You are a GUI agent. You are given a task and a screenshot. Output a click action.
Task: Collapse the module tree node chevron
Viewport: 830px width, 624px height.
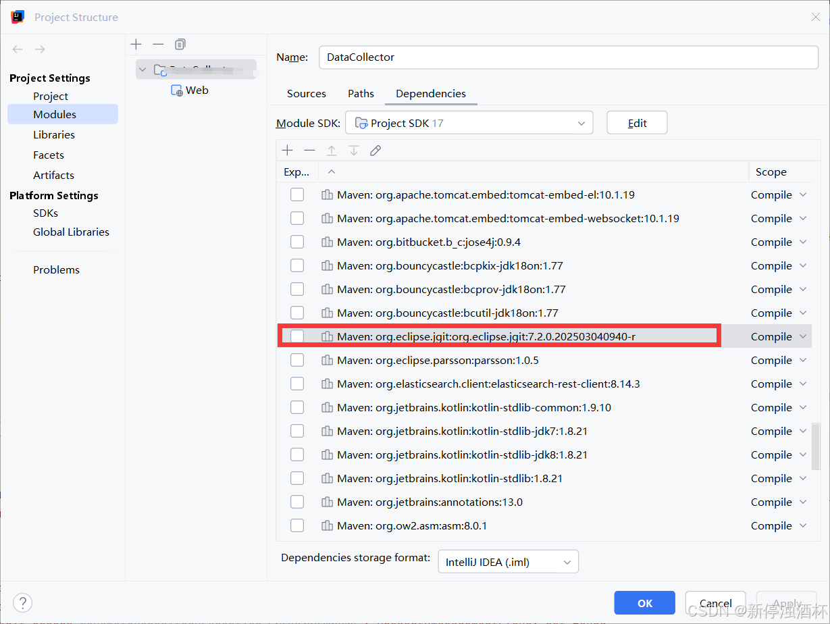coord(142,69)
